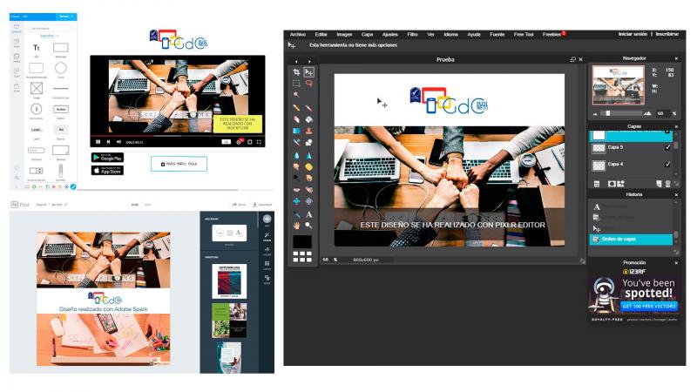Select the Paint bucket tool in Pixlr

coord(308,119)
